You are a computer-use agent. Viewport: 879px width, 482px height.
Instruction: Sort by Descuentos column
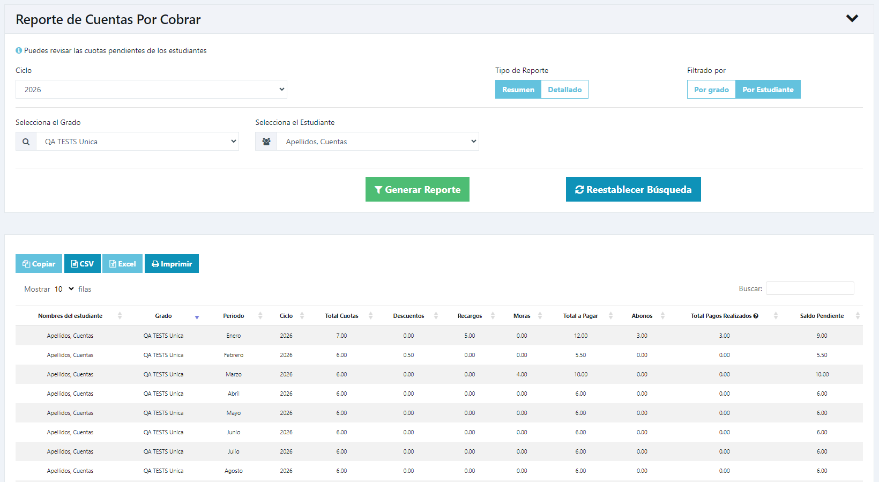coord(408,316)
